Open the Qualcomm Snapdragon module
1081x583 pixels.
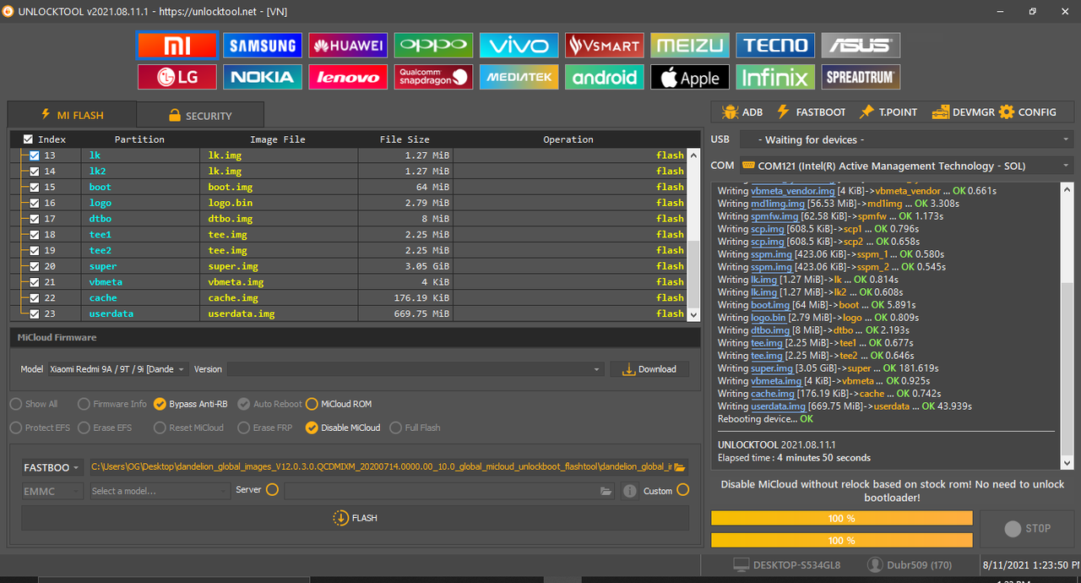click(433, 77)
